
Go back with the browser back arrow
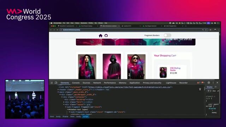tap(51, 30)
